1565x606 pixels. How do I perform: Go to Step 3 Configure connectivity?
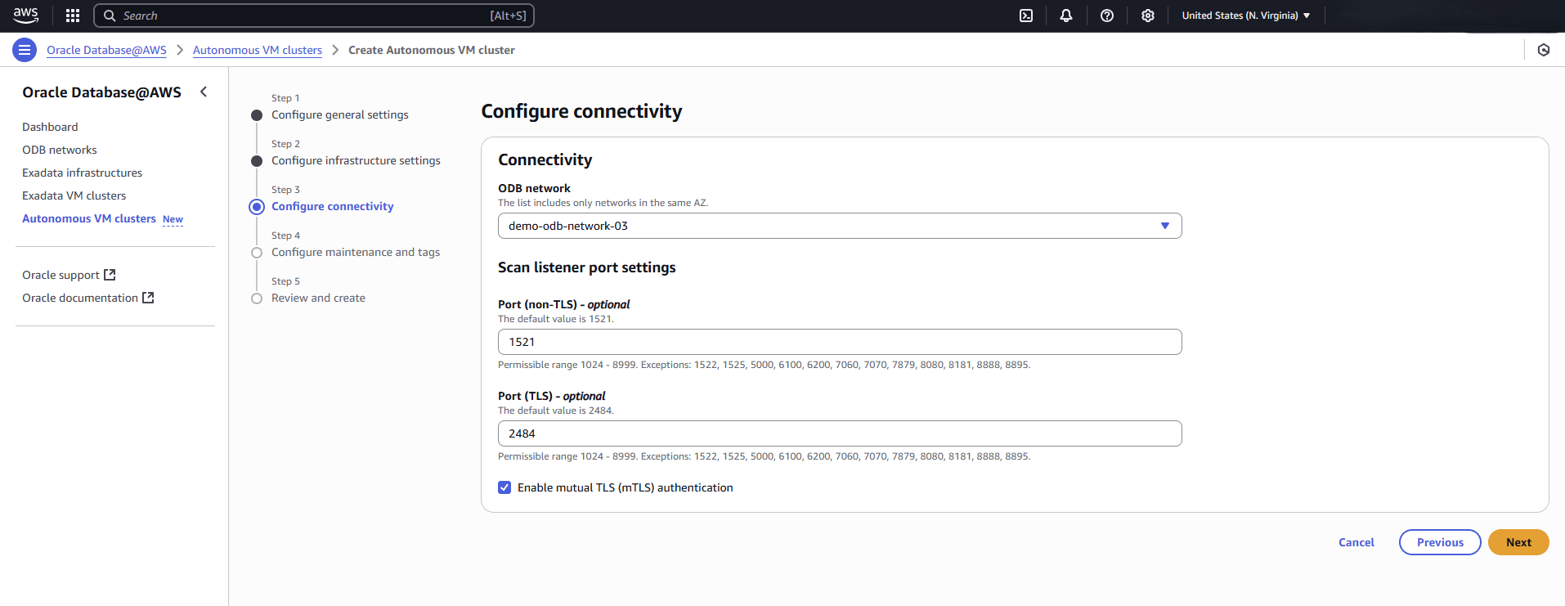332,206
